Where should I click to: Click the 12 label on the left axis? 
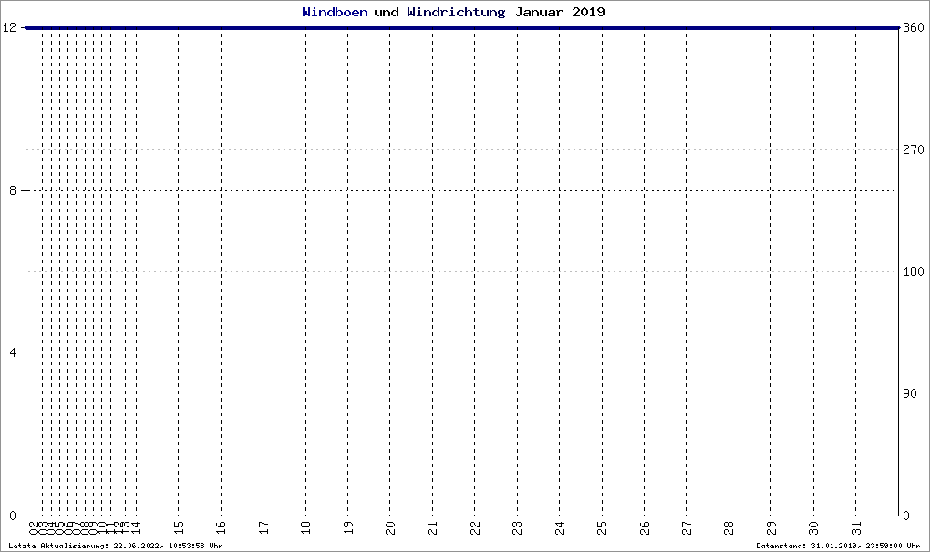click(9, 28)
